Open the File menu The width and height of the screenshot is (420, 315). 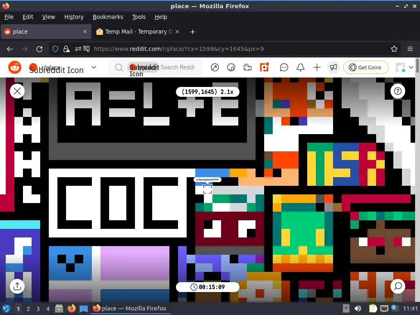(9, 17)
